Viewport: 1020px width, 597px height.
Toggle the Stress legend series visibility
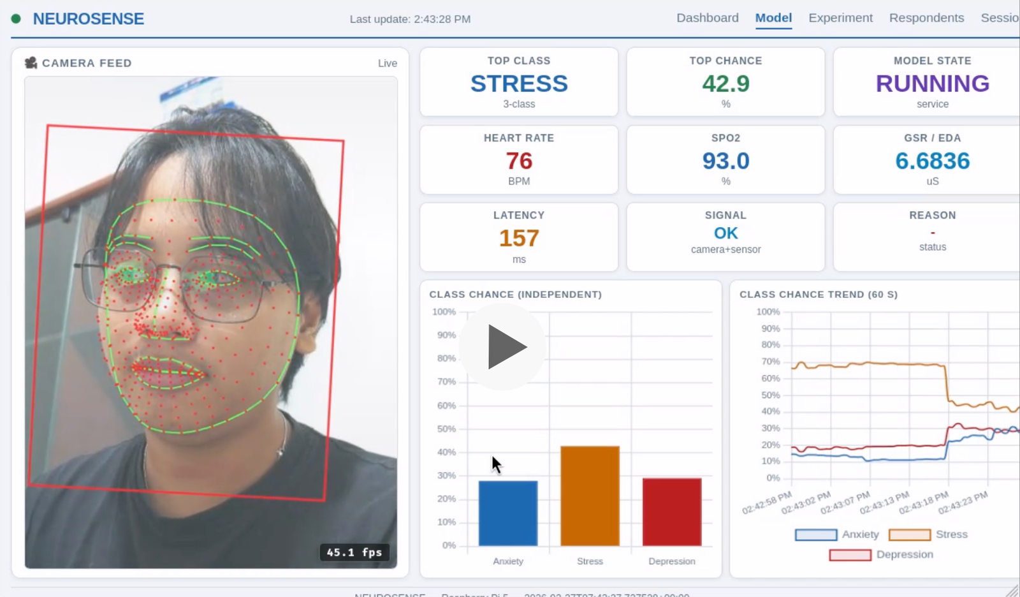pos(928,534)
